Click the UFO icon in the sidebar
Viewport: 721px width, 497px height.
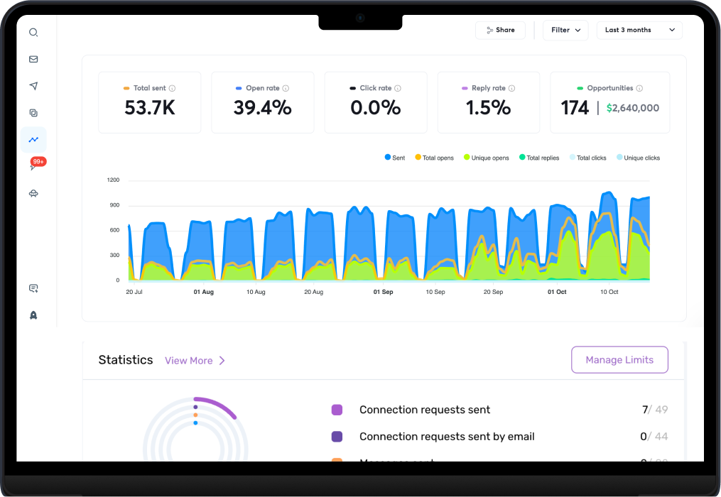[x=33, y=193]
